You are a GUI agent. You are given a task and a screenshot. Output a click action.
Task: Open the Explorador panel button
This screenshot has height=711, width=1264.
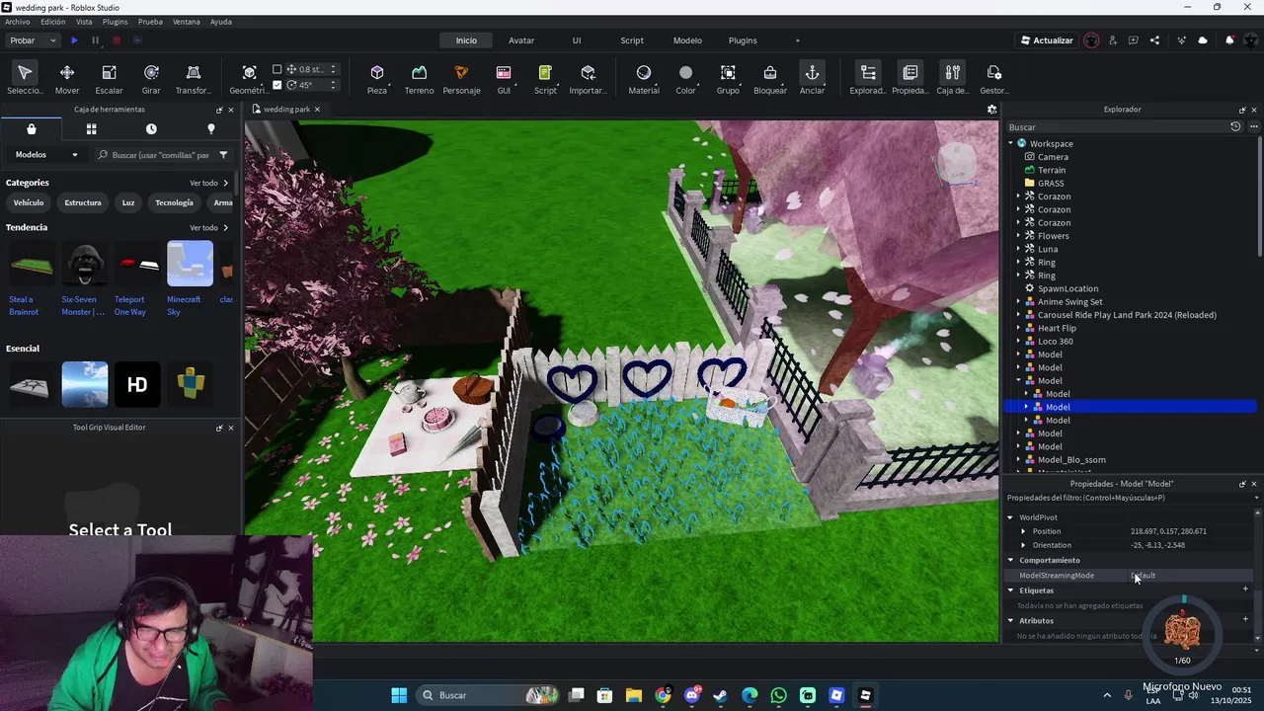point(868,78)
